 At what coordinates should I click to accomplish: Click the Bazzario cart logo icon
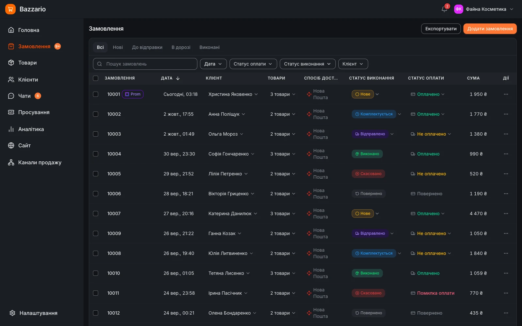tap(10, 9)
